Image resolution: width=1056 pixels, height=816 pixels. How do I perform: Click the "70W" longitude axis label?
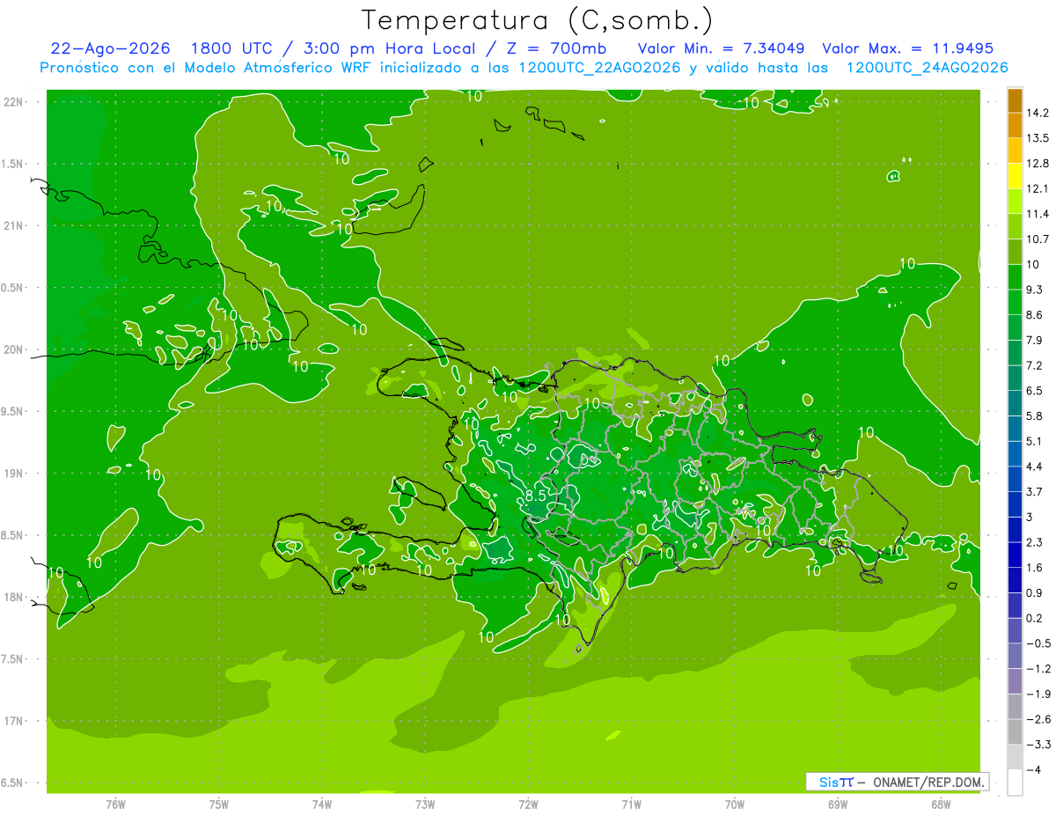pos(735,804)
